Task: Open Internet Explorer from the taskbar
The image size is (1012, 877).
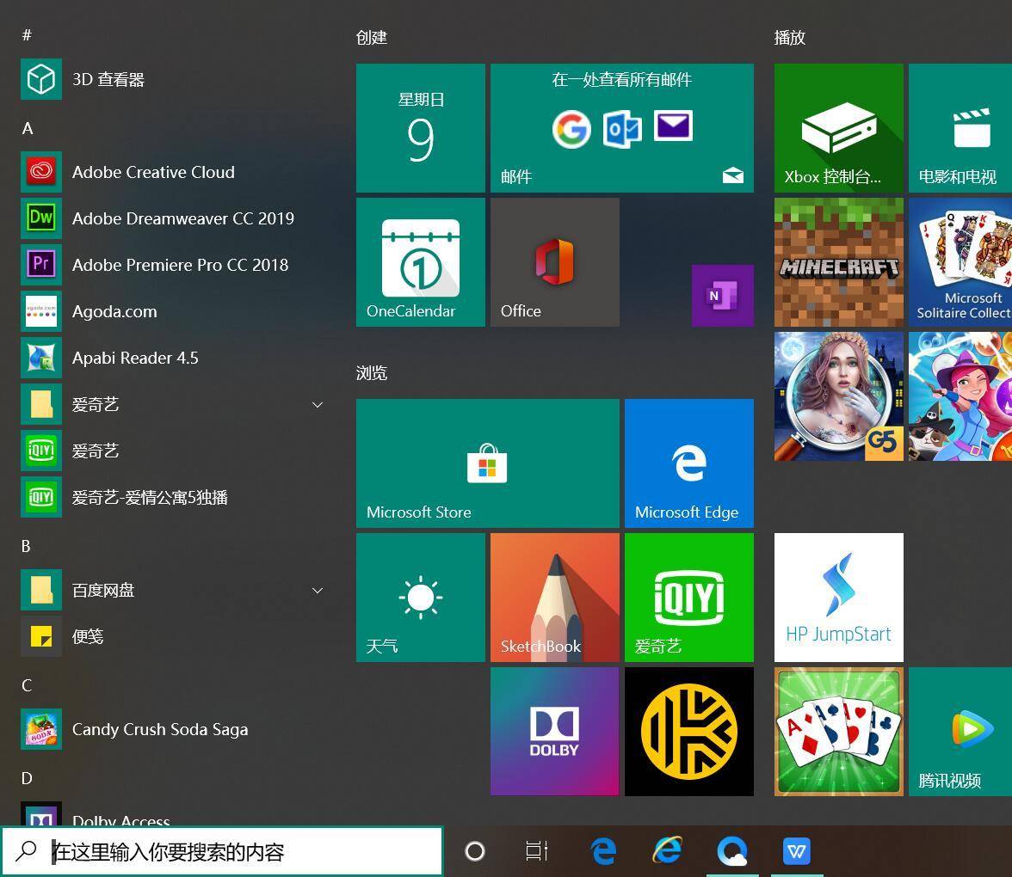Action: pos(668,851)
